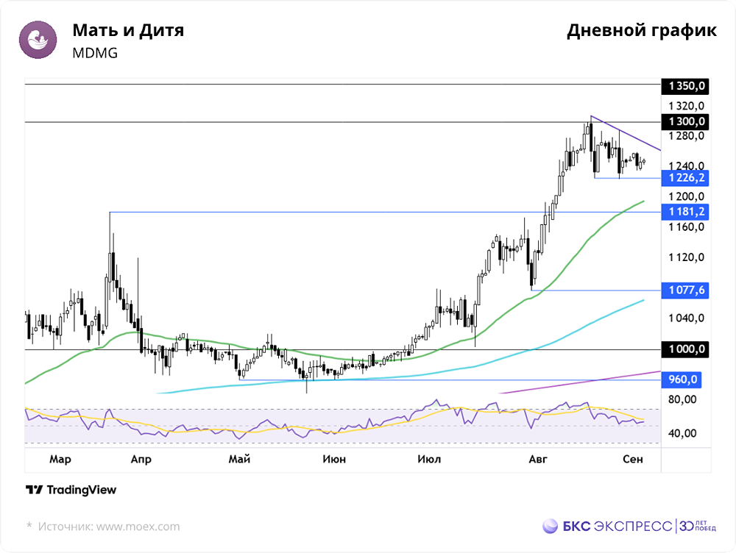Click the 40,00 RSI axis value
Screen dimensions: 736x553
click(x=682, y=433)
